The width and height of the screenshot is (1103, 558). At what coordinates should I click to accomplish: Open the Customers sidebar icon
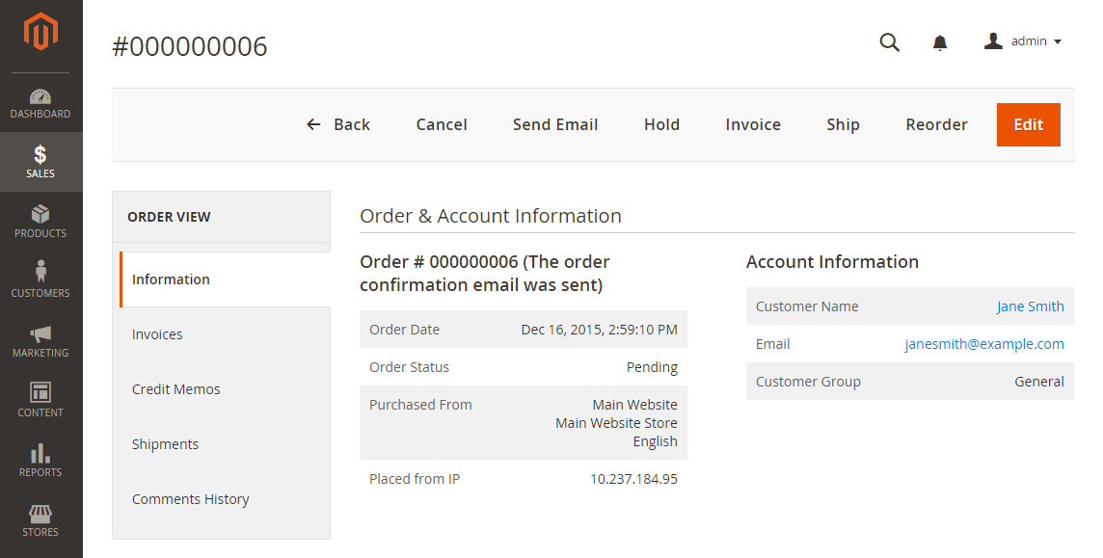(x=40, y=271)
